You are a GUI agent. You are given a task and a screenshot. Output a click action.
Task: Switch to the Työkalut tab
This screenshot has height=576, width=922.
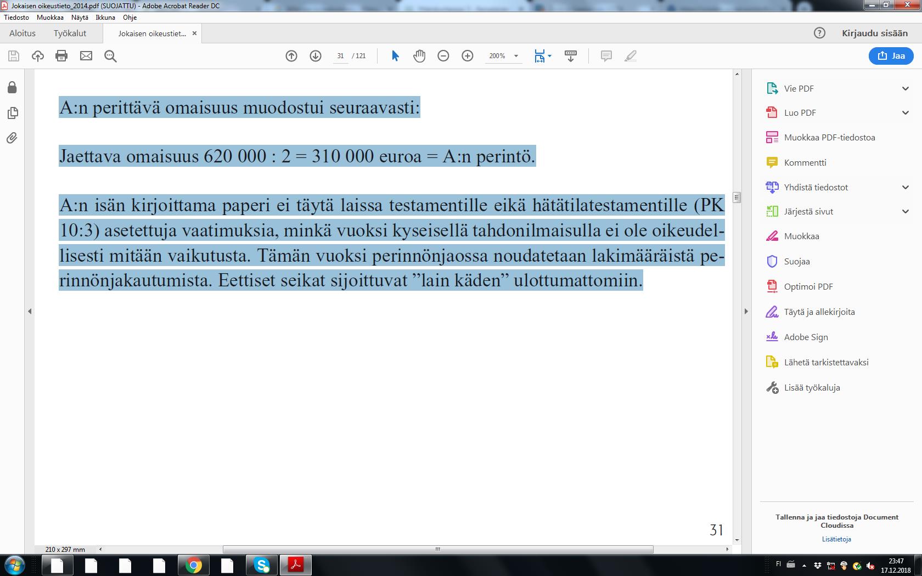(70, 33)
